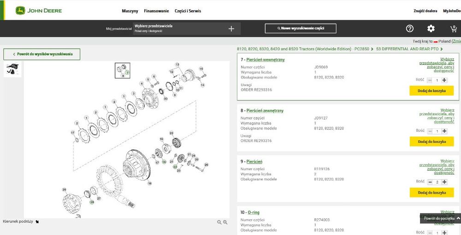461x235 pixels.
Task: Click Znajdź dealera link
Action: [425, 11]
